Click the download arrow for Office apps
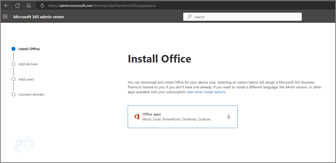 (x=229, y=116)
